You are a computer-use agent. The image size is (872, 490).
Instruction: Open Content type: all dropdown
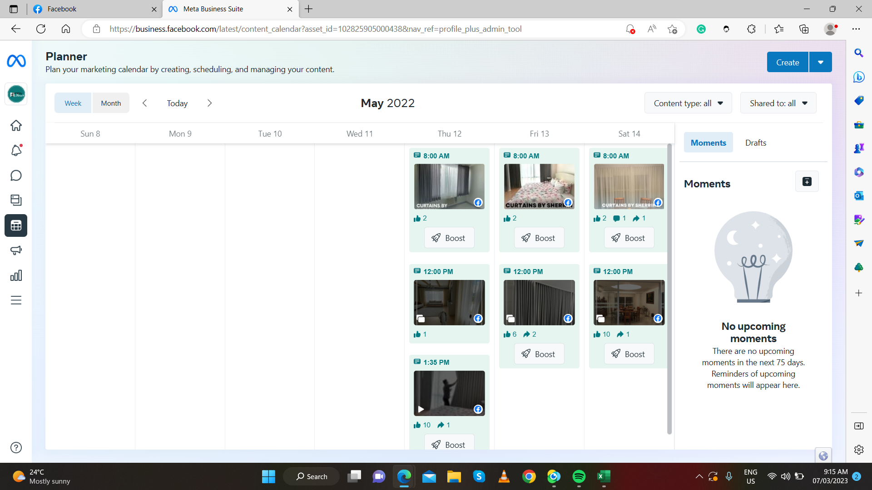pos(688,103)
